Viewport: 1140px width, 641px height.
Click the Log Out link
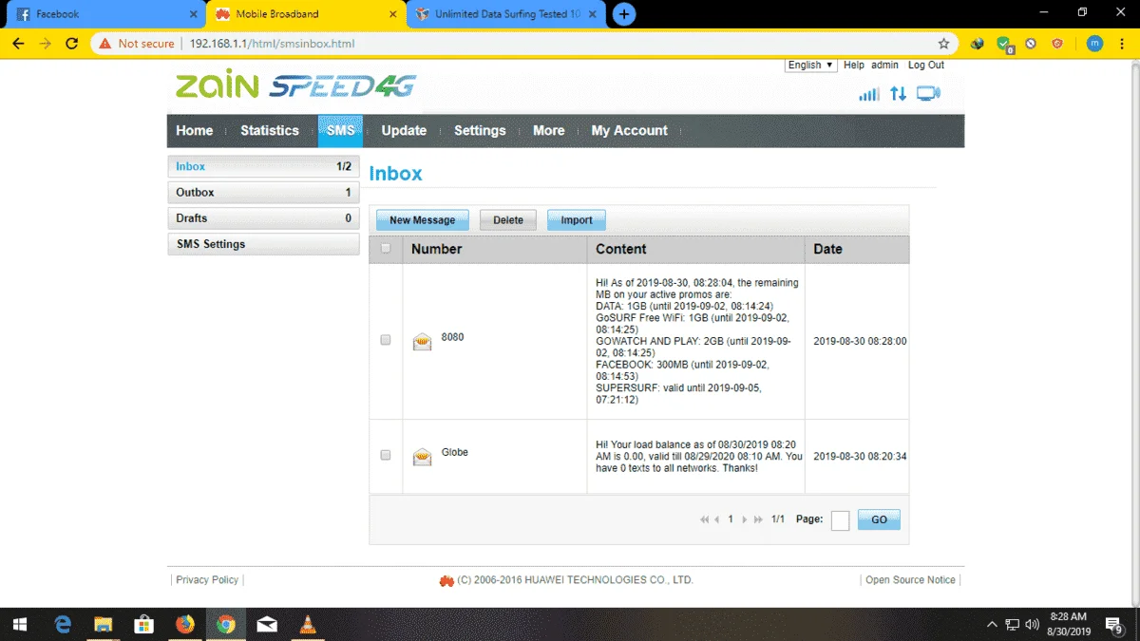click(926, 65)
